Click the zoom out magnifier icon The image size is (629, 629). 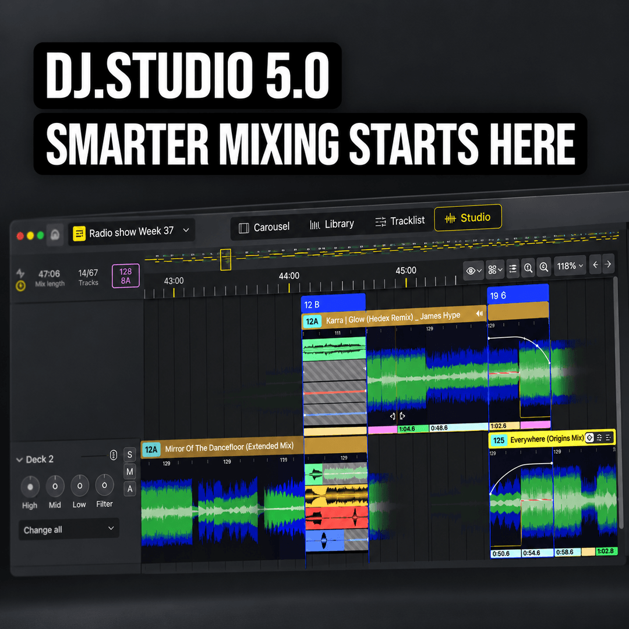(544, 267)
